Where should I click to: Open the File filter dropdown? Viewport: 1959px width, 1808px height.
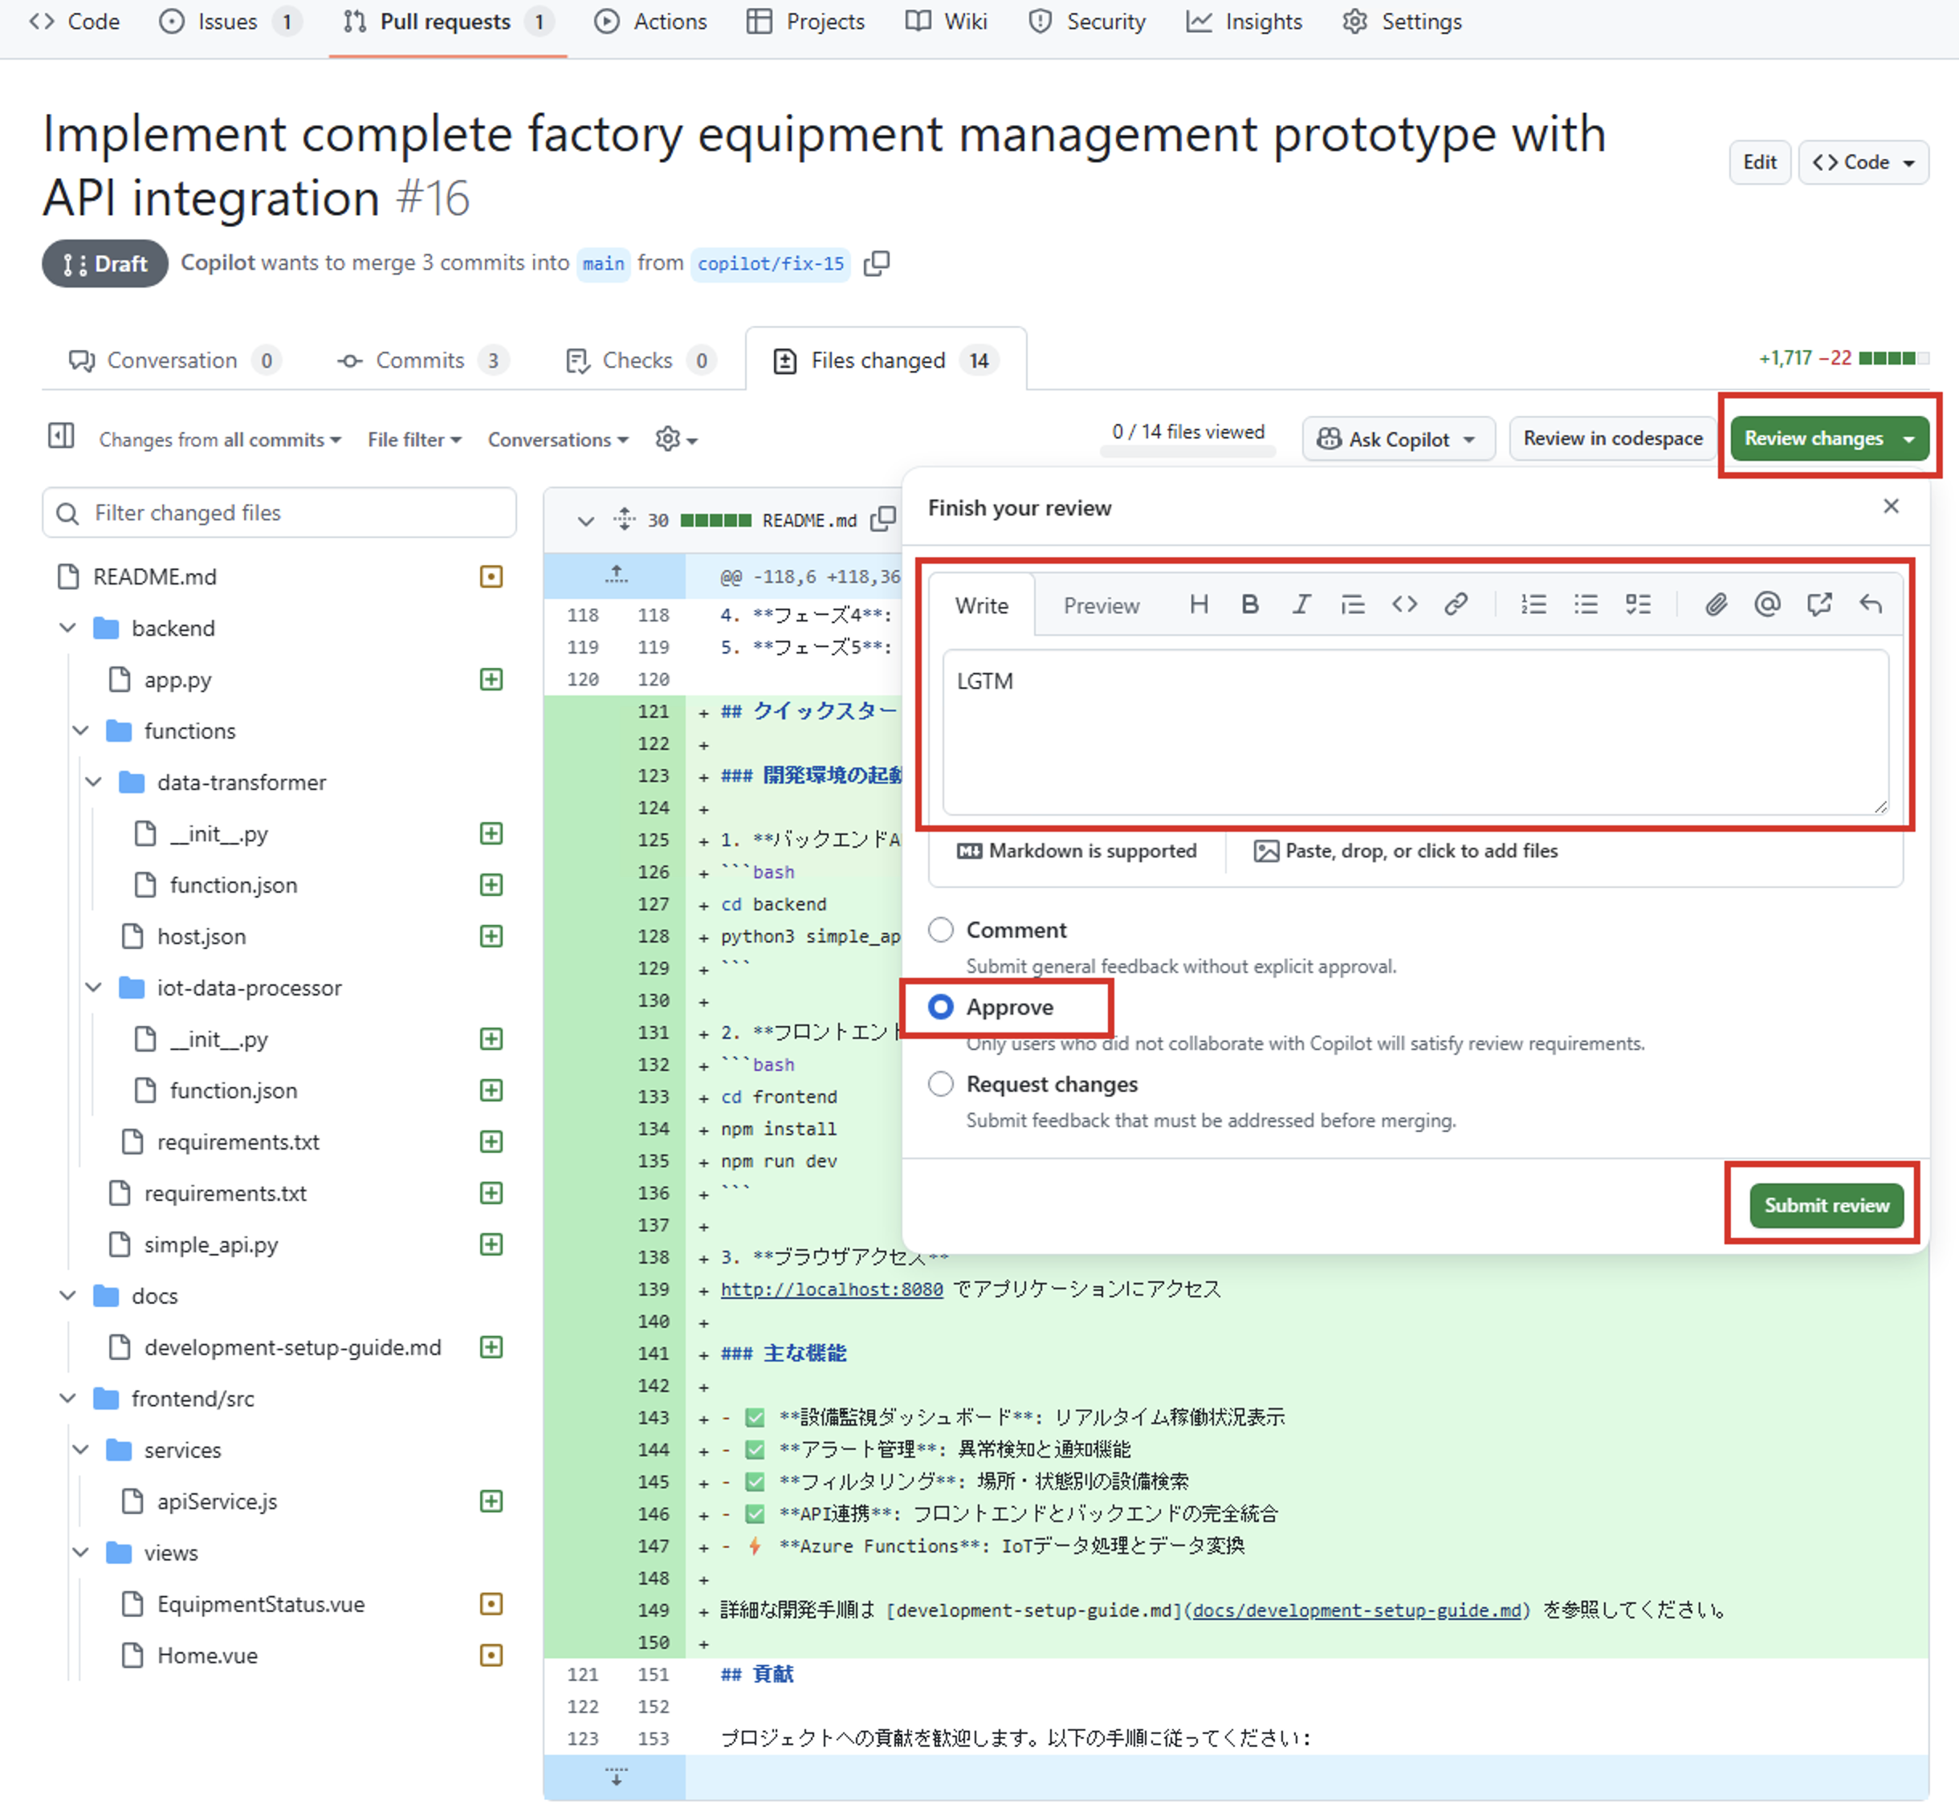click(x=414, y=440)
